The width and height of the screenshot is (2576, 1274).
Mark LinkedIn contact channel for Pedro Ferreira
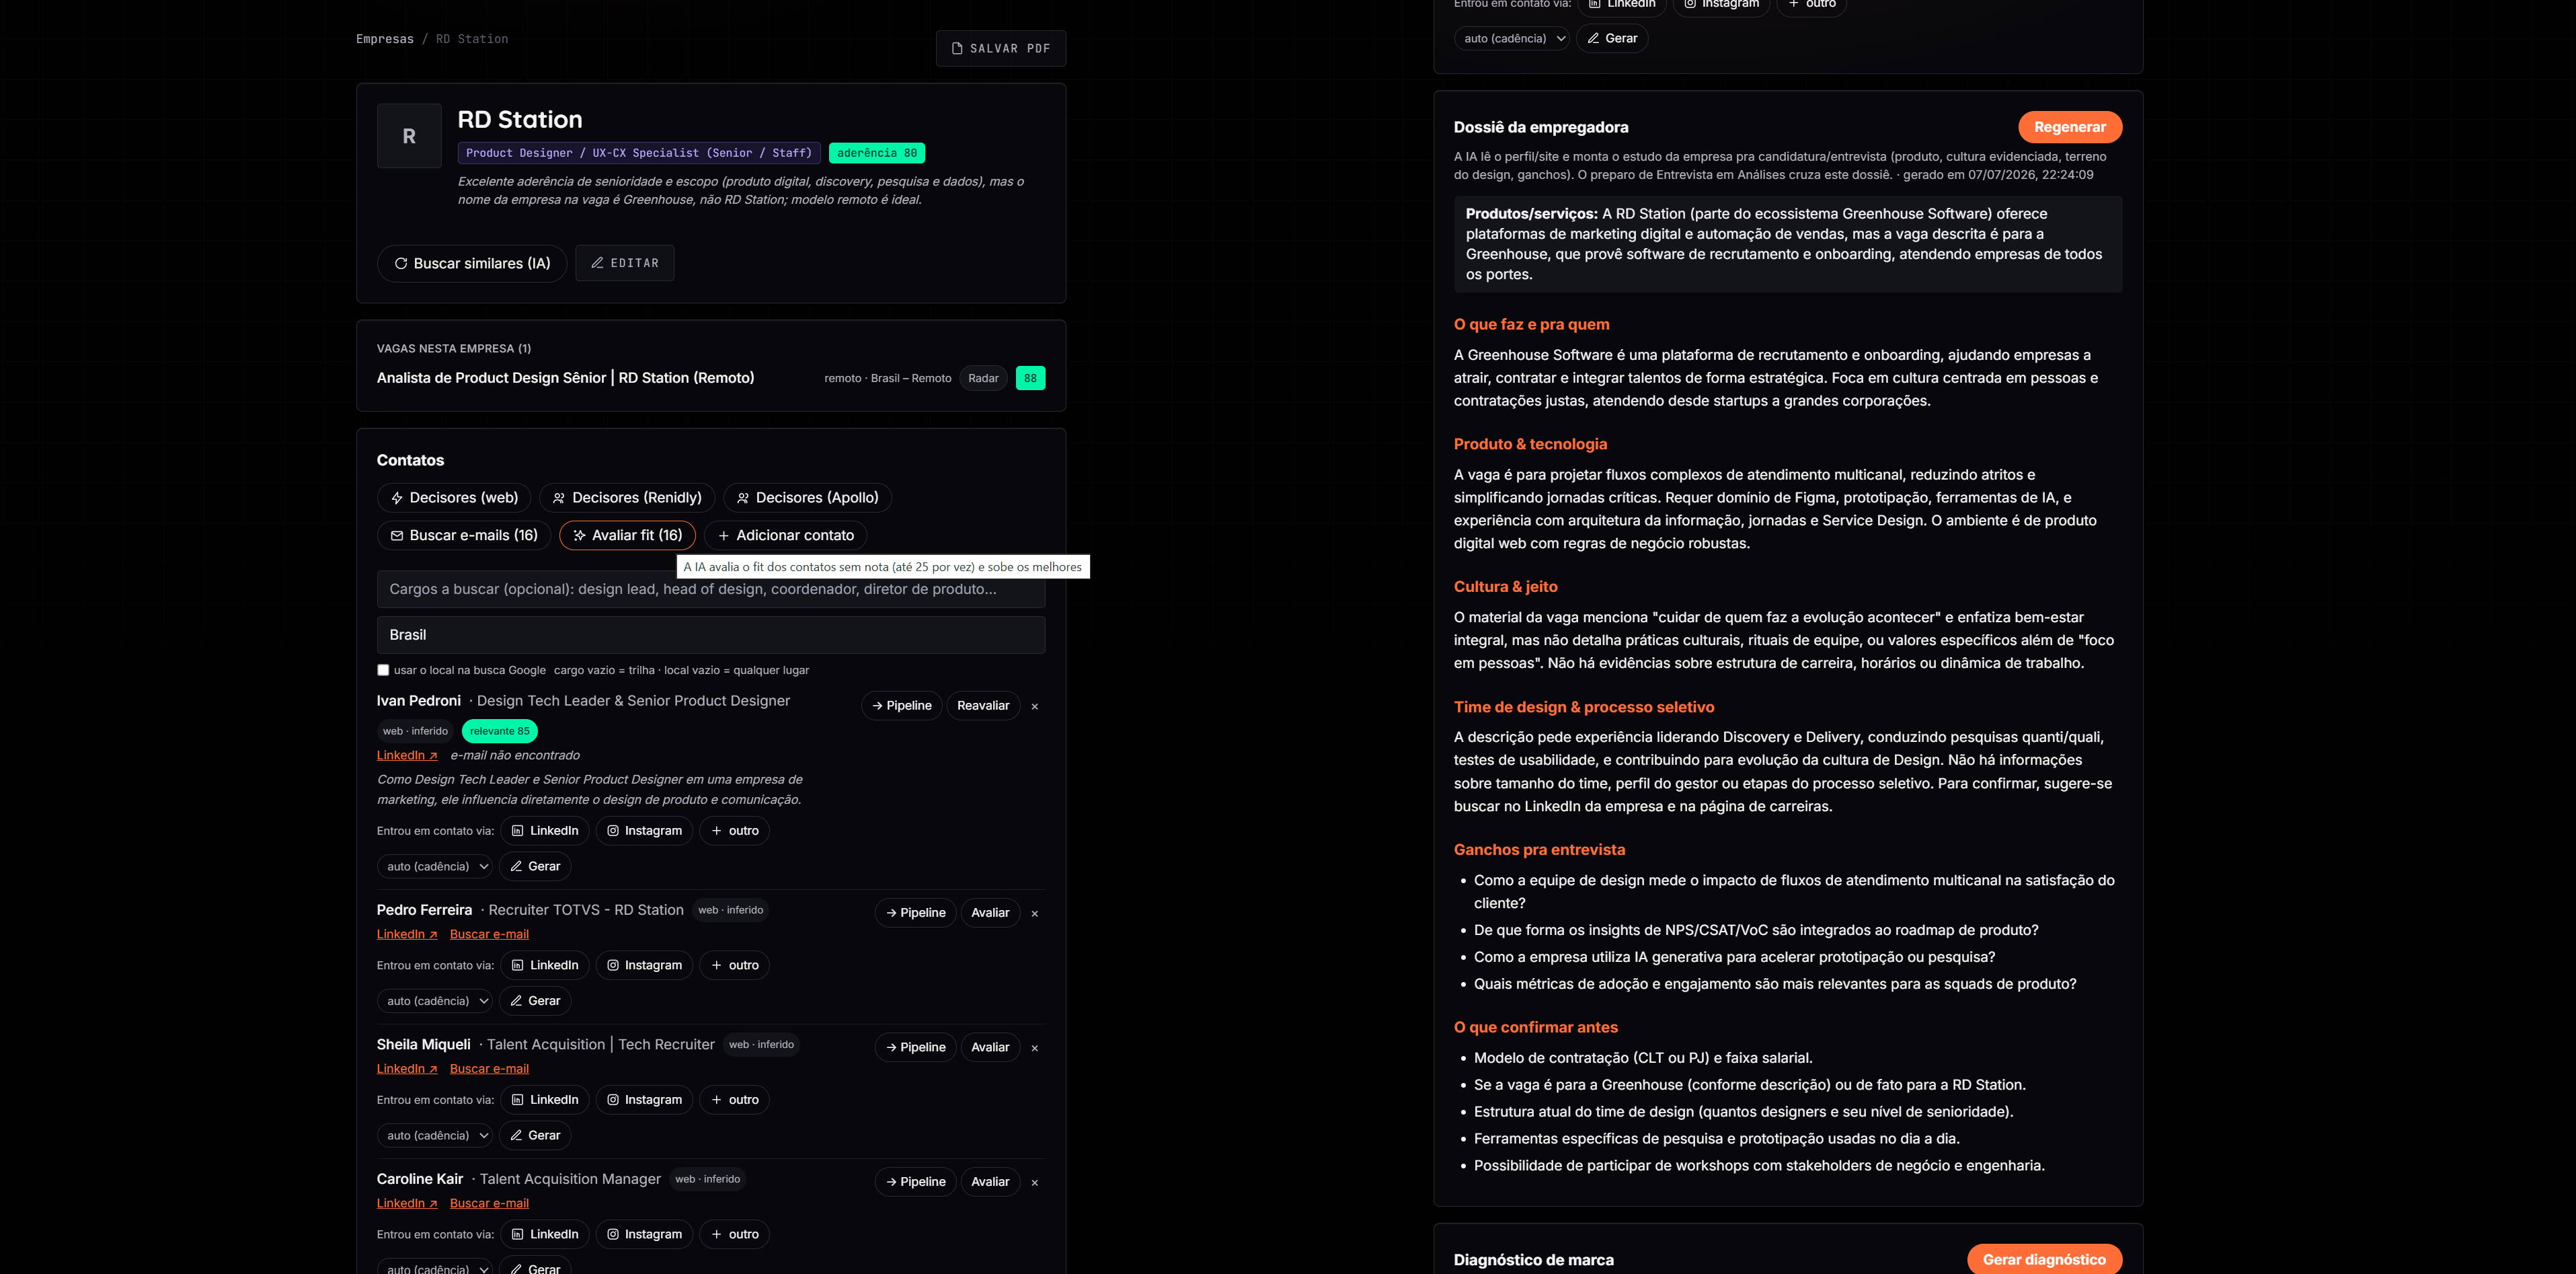click(x=545, y=966)
